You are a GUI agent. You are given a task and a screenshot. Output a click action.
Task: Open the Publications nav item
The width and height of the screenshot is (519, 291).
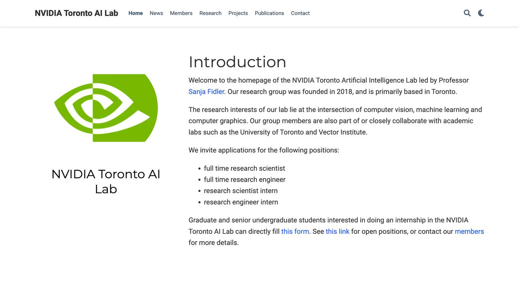click(269, 13)
